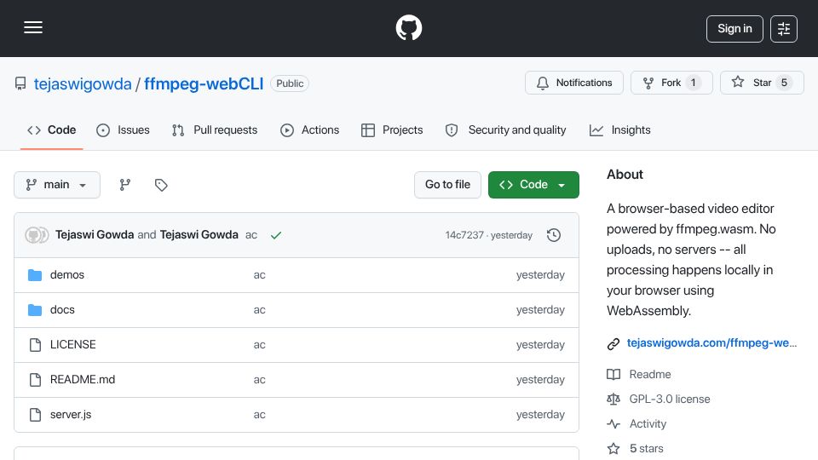This screenshot has width=818, height=460.
Task: Click the yesterday timestamp in docs row
Action: (x=540, y=310)
